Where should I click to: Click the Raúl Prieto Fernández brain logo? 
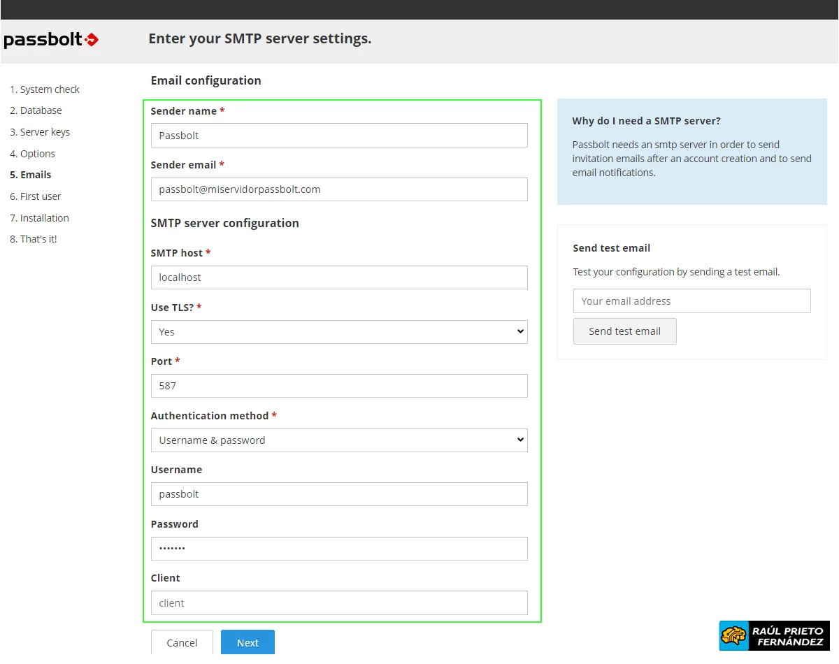[x=734, y=635]
